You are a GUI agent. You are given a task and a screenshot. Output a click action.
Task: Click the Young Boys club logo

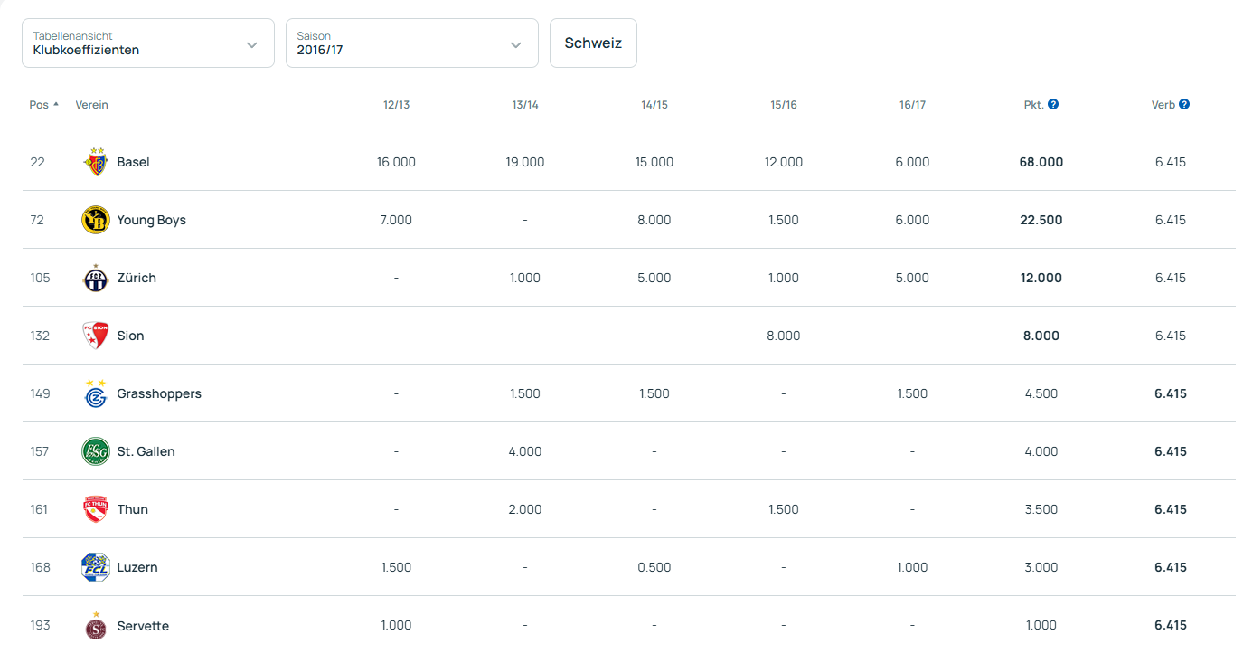pyautogui.click(x=96, y=220)
